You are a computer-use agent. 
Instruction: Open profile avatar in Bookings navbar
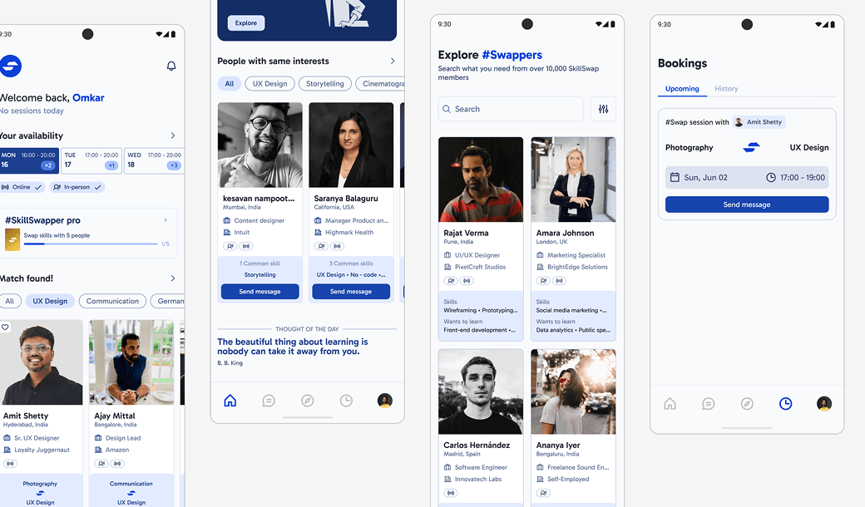pyautogui.click(x=824, y=404)
